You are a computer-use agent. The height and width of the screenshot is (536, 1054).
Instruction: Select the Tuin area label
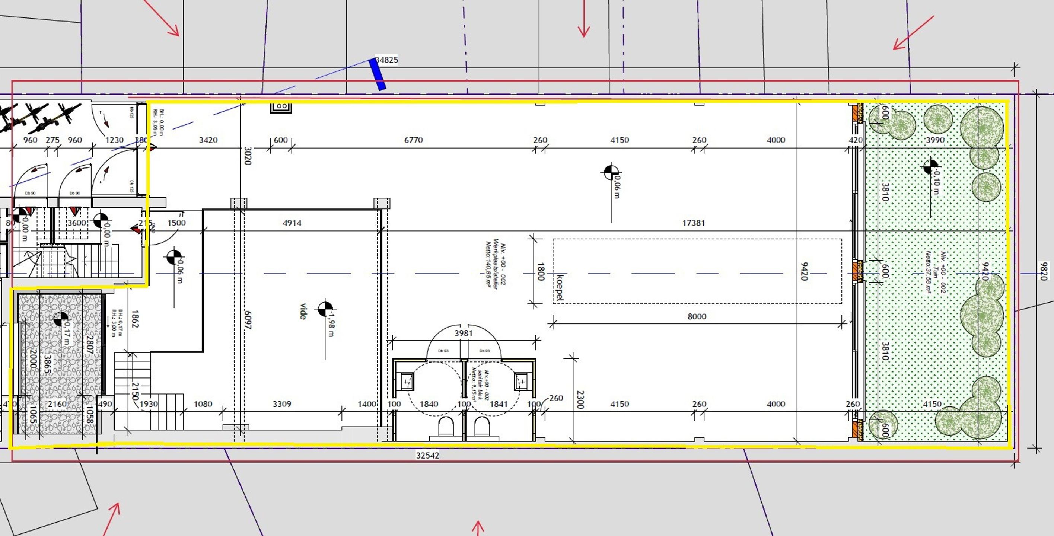coord(935,271)
